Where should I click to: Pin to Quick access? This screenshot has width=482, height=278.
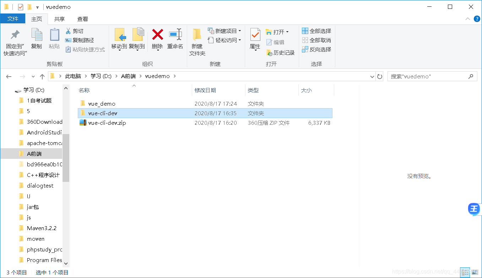[15, 43]
